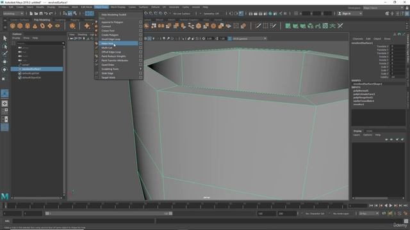410x230 pixels.
Task: Open option box next to Connect
Action: 141,26
